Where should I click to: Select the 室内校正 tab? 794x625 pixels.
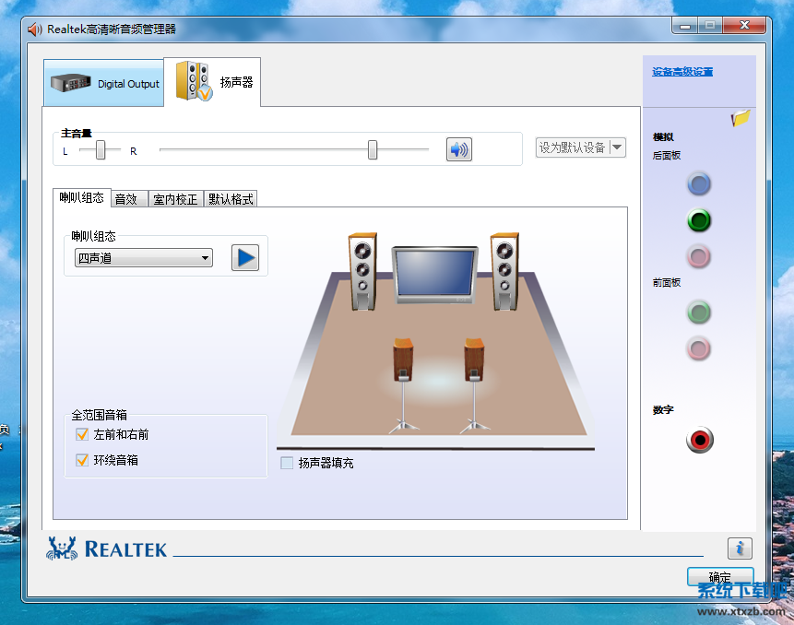[x=175, y=199]
